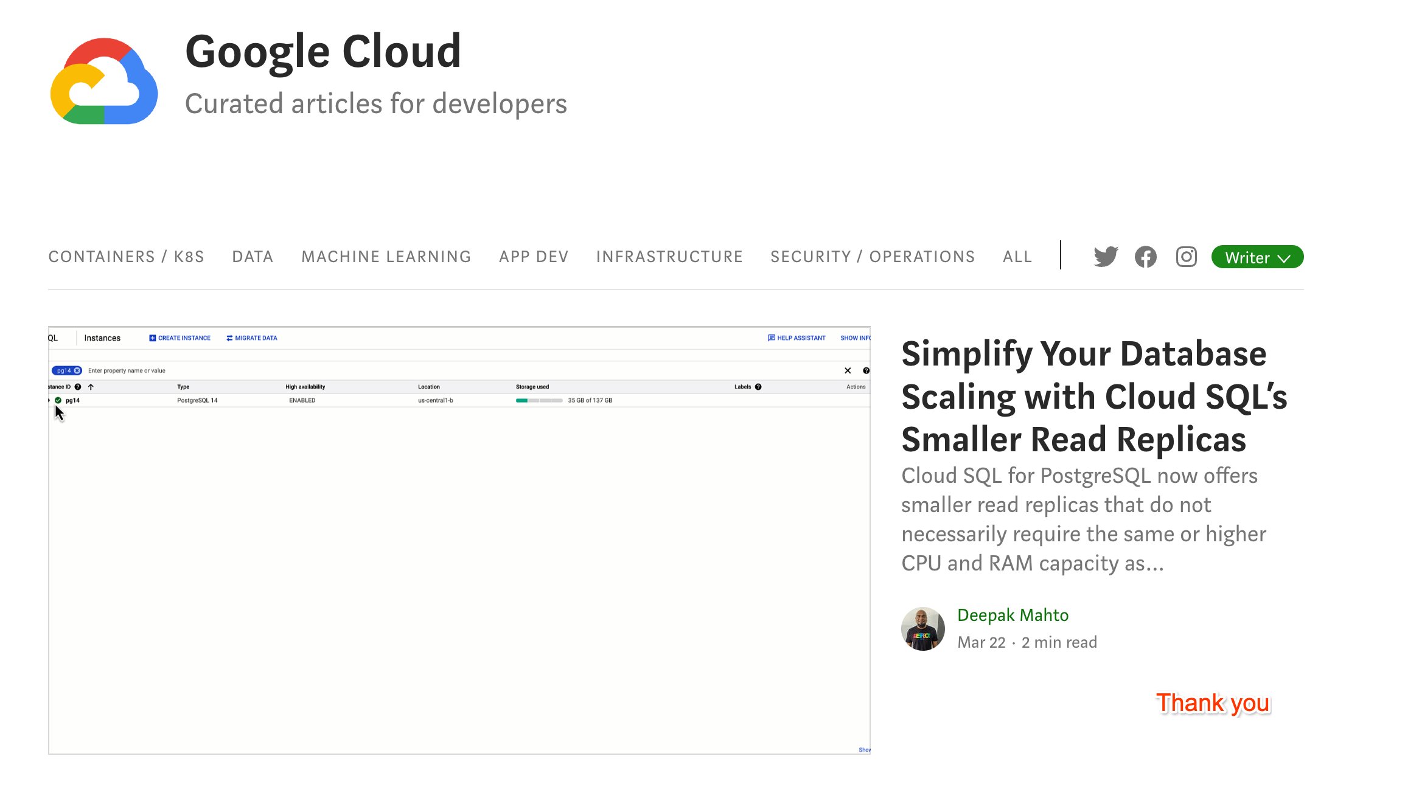Click the 2 min read label
The width and height of the screenshot is (1419, 787).
1059,642
